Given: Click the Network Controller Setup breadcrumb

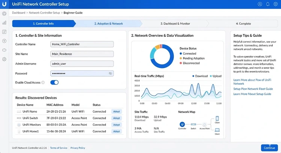Looking at the screenshot, I should (45, 13).
